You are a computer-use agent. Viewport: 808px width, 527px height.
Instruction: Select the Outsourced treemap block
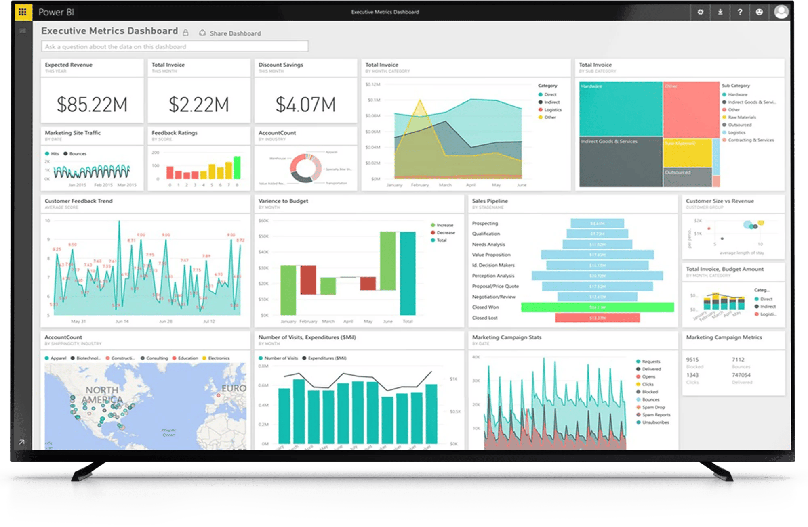click(x=688, y=178)
